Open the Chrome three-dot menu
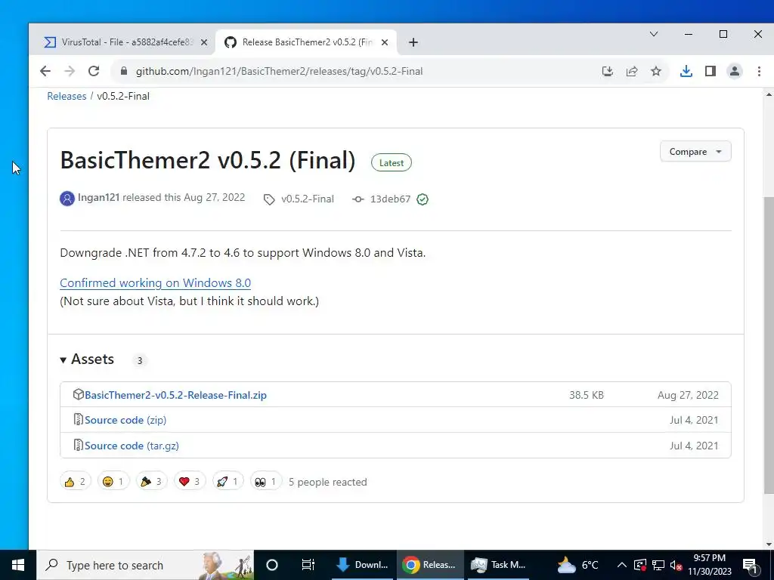Screen dimensions: 774x580 tap(759, 71)
